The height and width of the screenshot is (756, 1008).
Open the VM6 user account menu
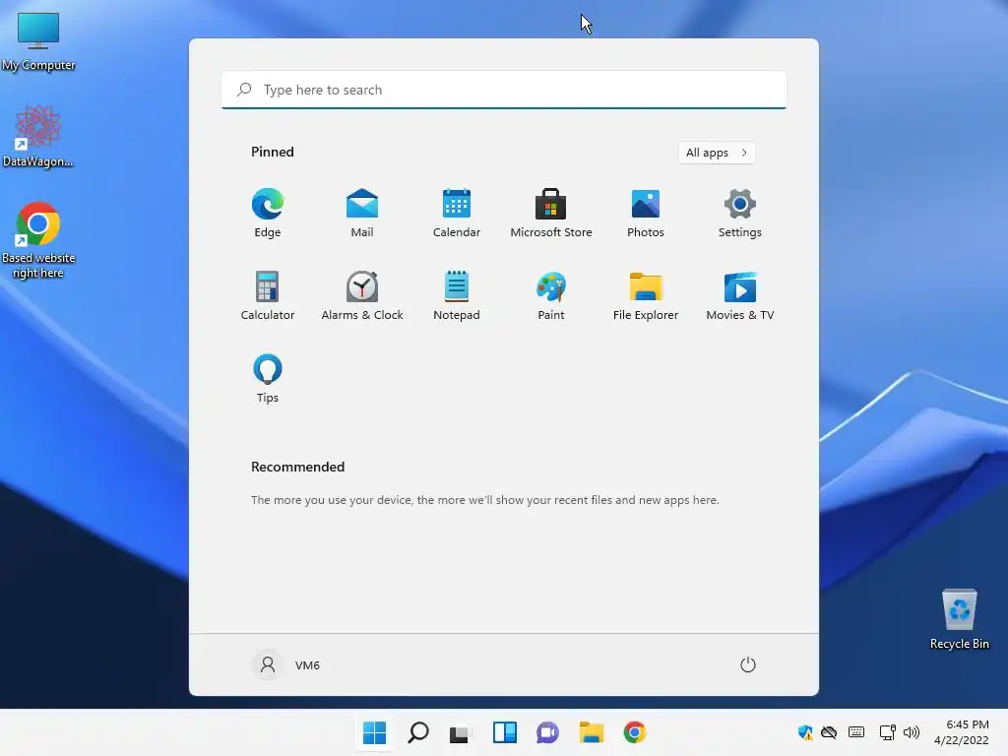(286, 664)
